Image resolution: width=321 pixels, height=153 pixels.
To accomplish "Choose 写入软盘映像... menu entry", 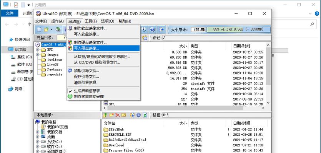I will coord(103,34).
